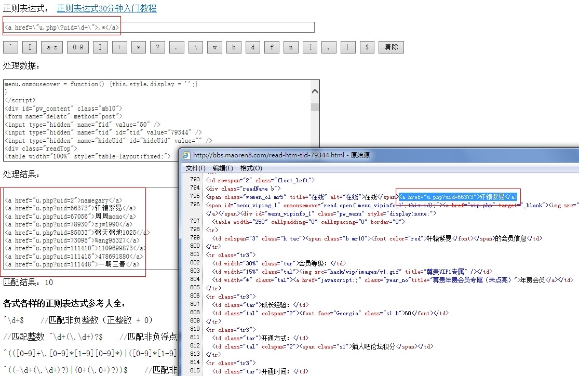This screenshot has width=579, height=376.
Task: Insert the f button
Action: [272, 47]
